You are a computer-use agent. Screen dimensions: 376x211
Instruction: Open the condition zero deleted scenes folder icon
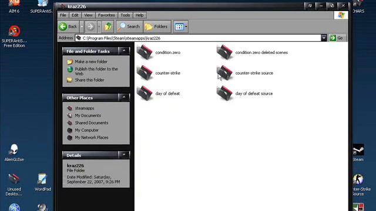point(224,52)
